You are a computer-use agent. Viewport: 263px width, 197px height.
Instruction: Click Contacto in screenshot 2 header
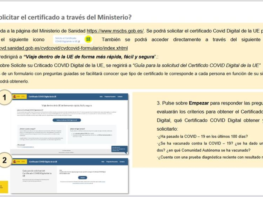click(122, 162)
